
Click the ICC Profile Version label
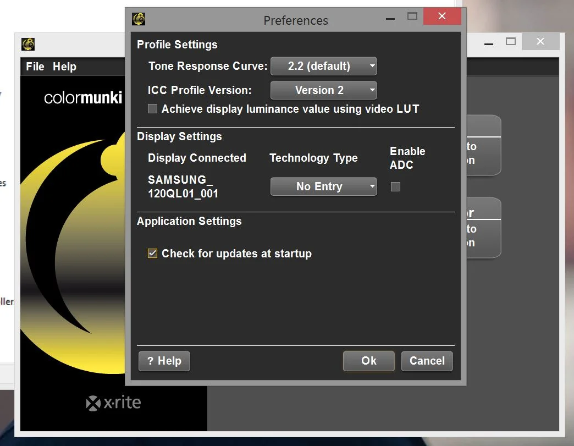[x=200, y=90]
